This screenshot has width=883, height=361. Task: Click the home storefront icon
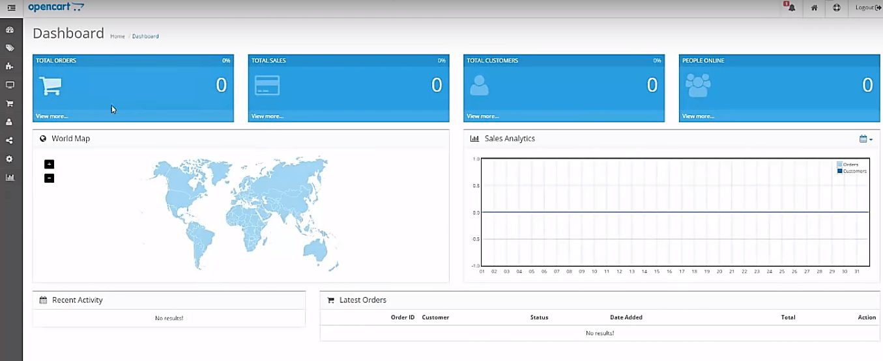pos(814,8)
